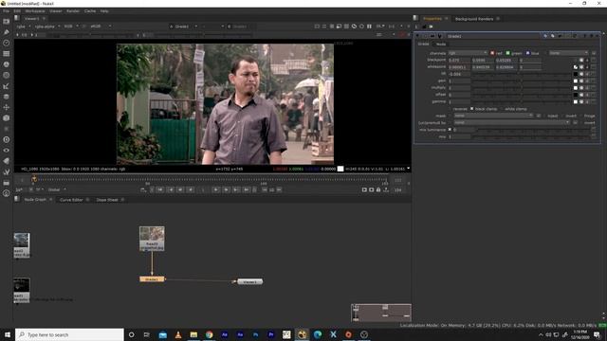This screenshot has width=607, height=341.
Task: Open the Time nodes toolbar menu
Action: point(7,43)
